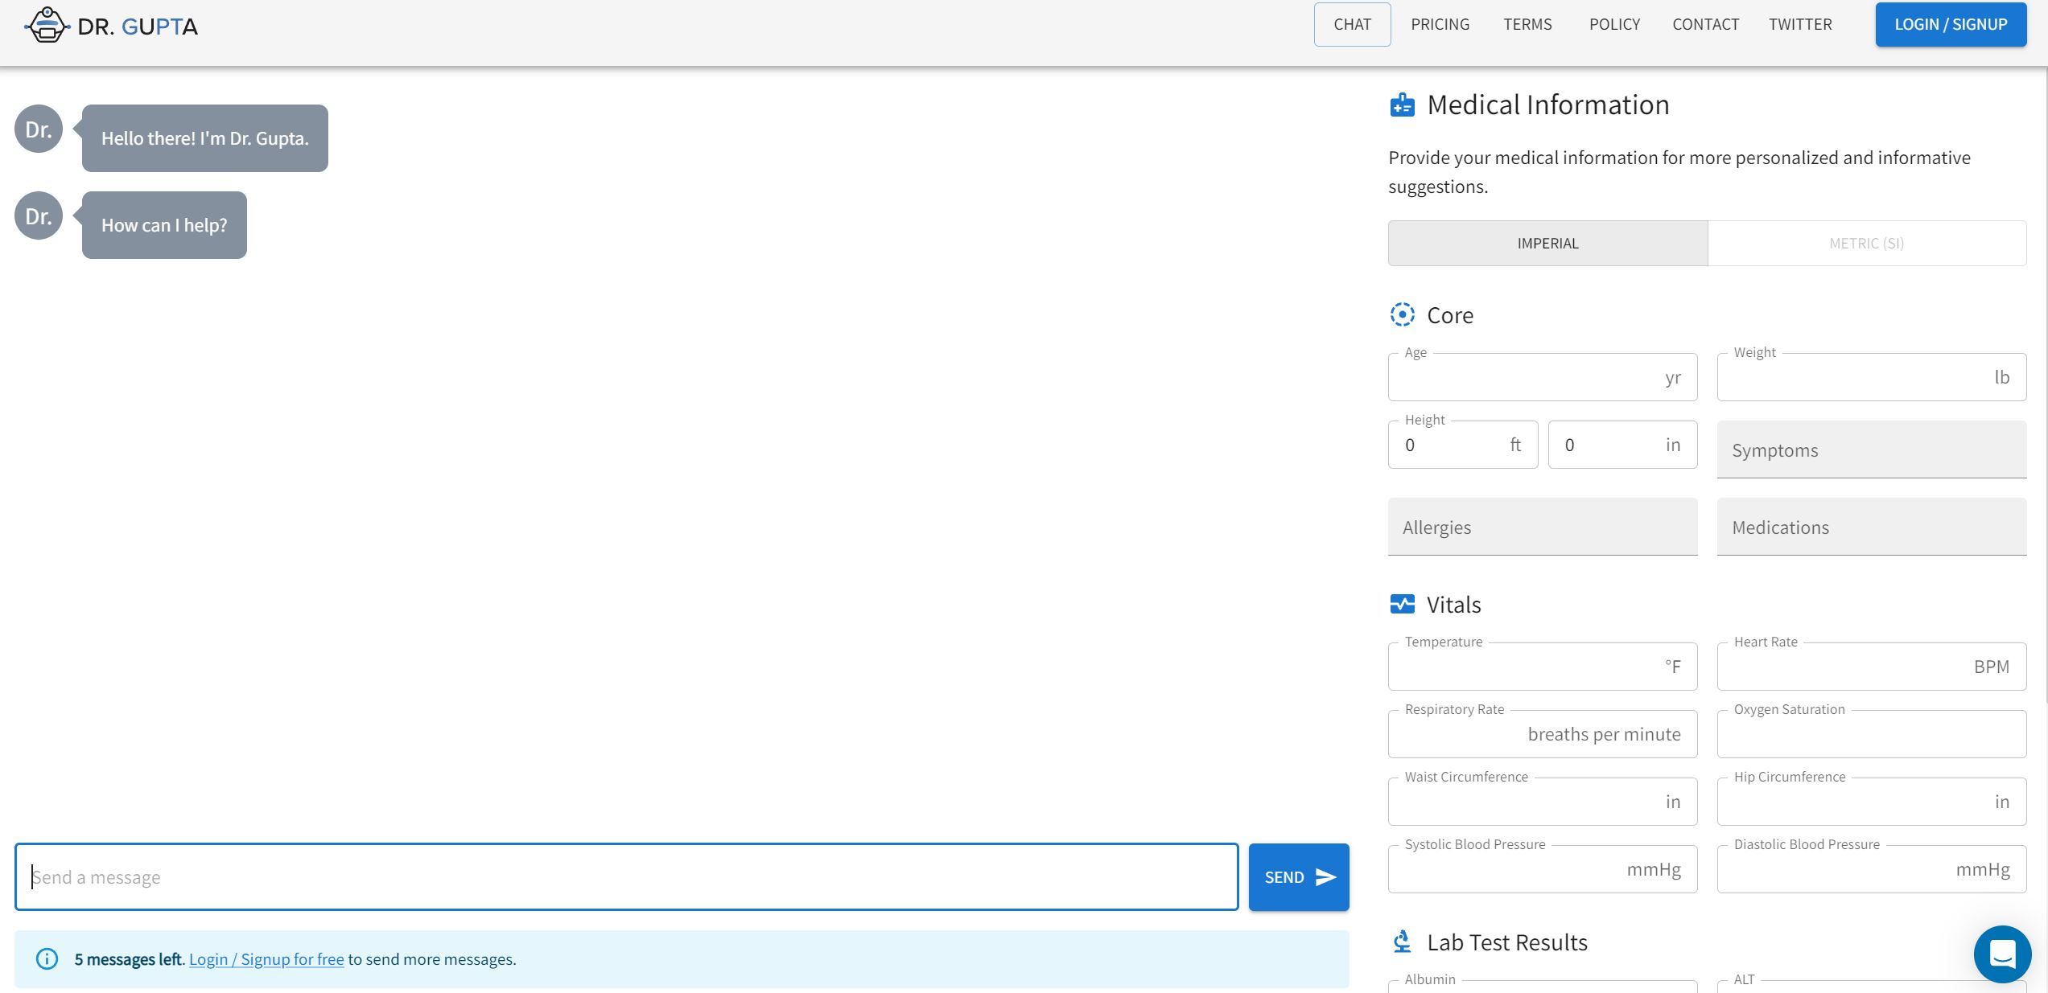Open the CONTACT menu item
The image size is (2048, 993).
click(1705, 24)
